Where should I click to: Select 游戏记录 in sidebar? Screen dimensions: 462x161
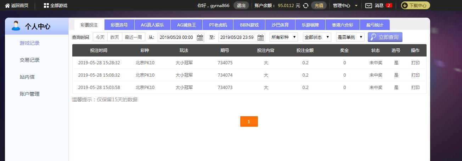pos(30,43)
